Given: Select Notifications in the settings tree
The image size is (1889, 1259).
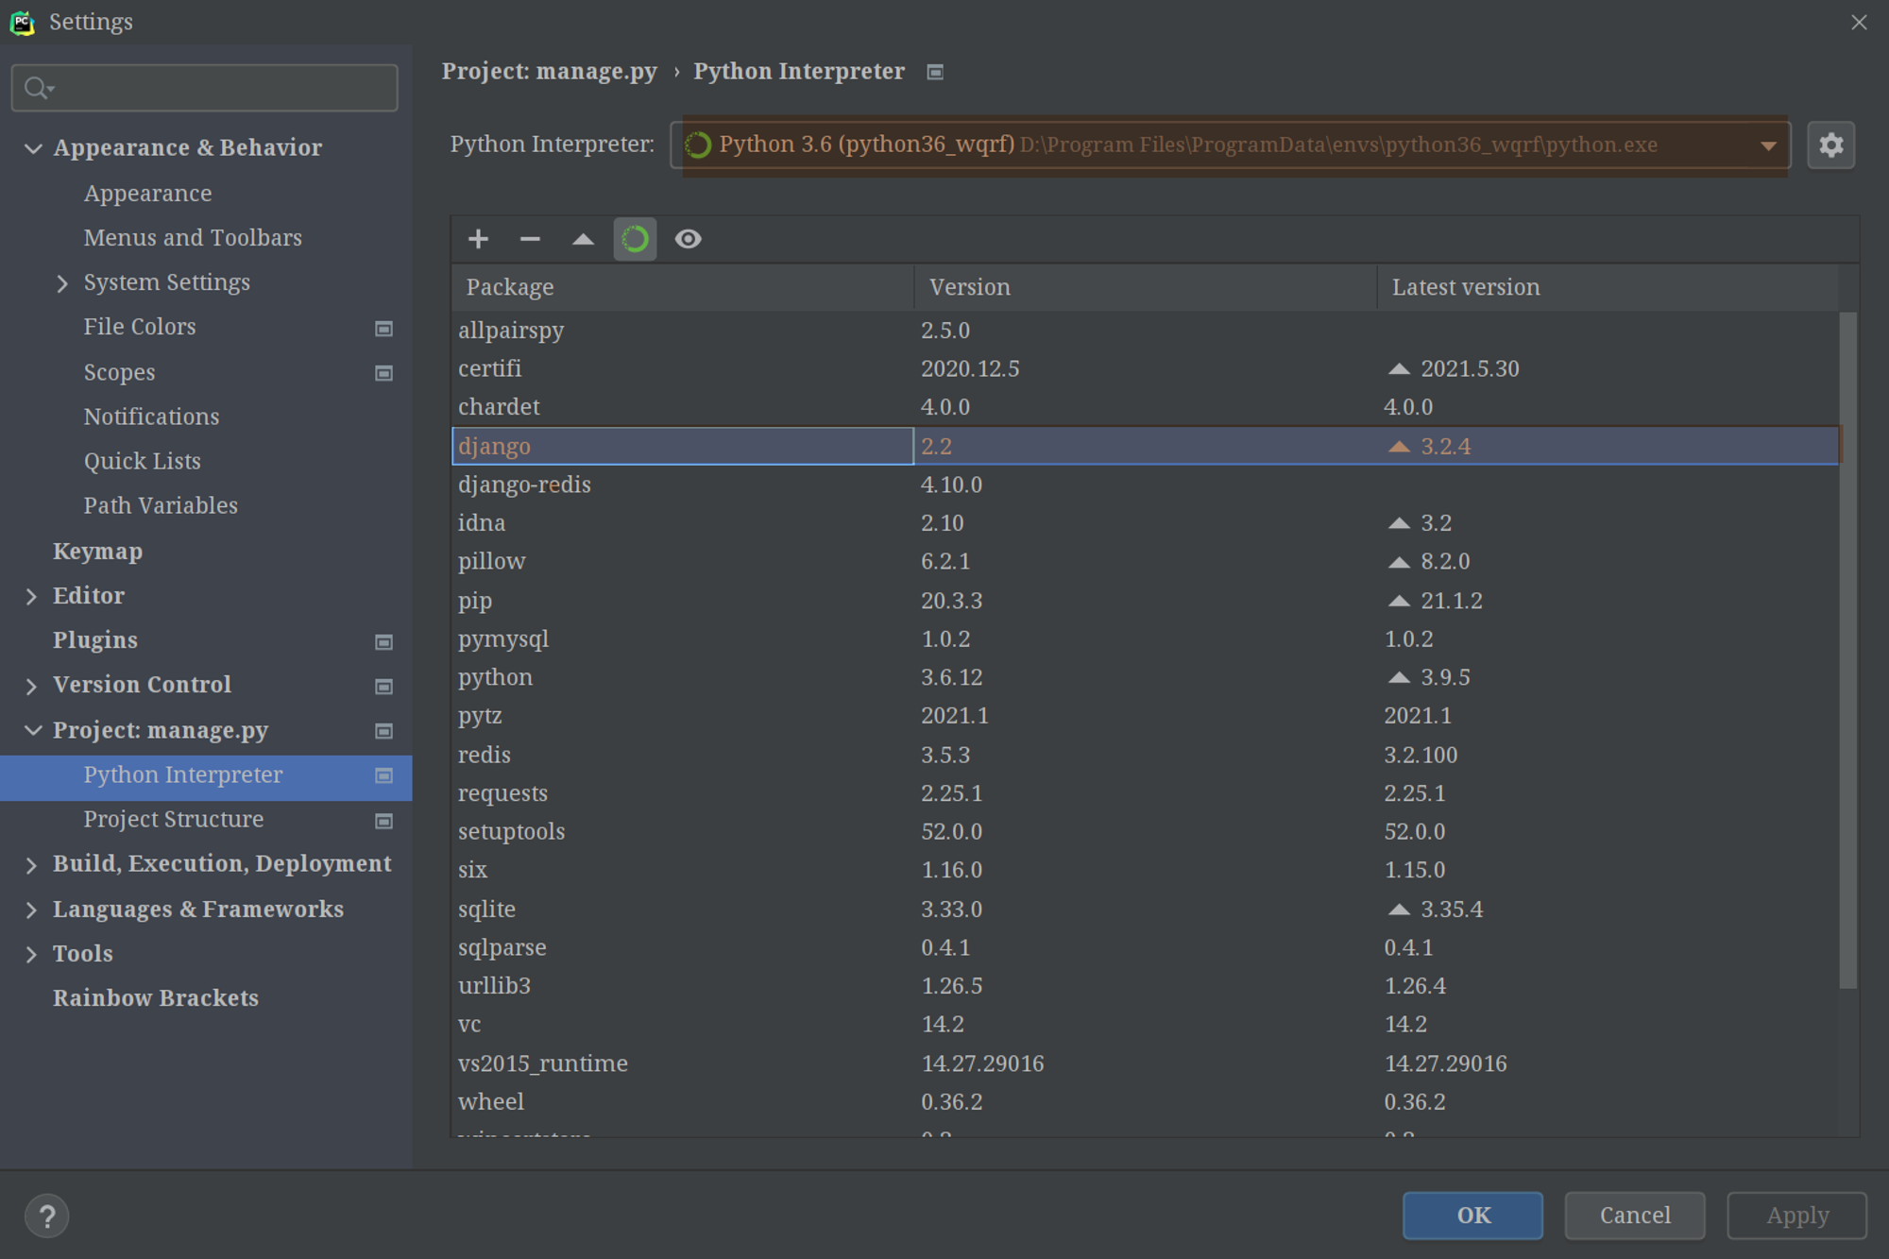Looking at the screenshot, I should click(151, 417).
